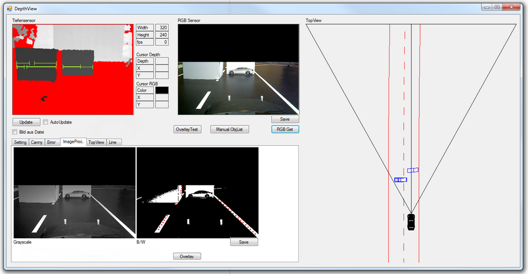The image size is (528, 274).
Task: Click the RGB Get button
Action: (x=285, y=129)
